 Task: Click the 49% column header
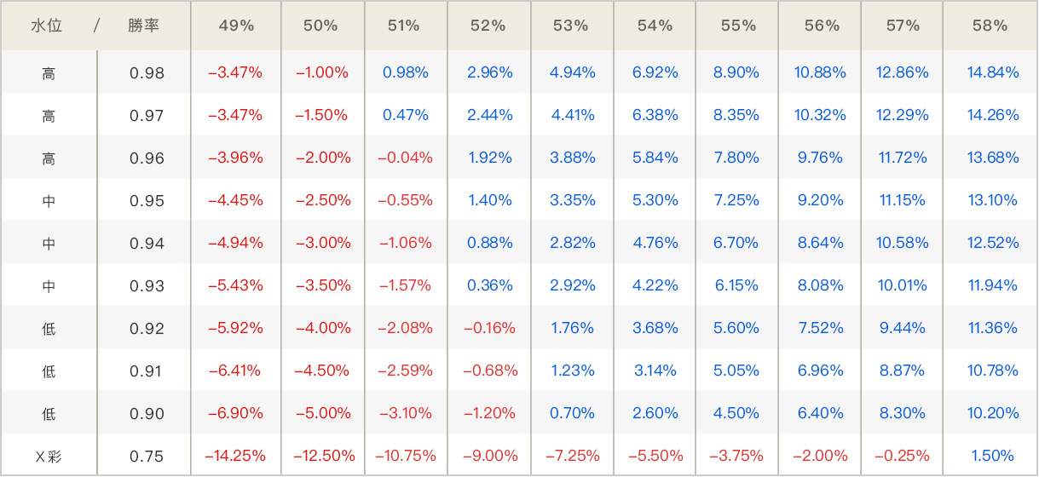click(236, 26)
